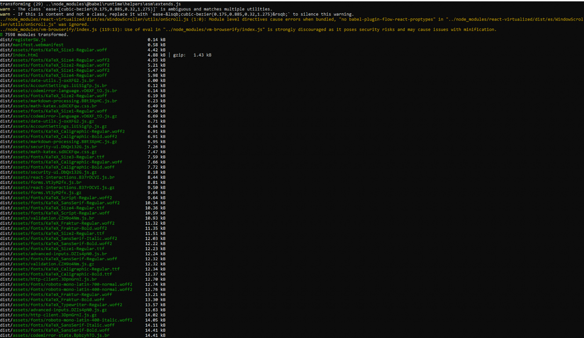584x338 pixels.
Task: Select the KaTeX_Caligraphic-Regular.ttf entry
Action: (60, 269)
